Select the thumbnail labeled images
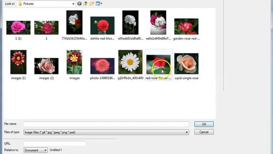Image resolution: width=273 pixels, height=154 pixels. coord(74,62)
